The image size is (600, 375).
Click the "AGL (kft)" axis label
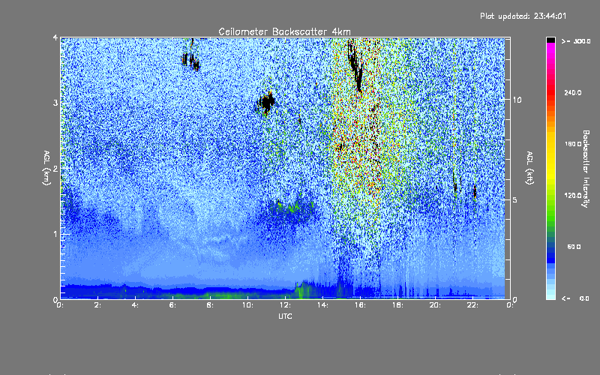coord(529,168)
